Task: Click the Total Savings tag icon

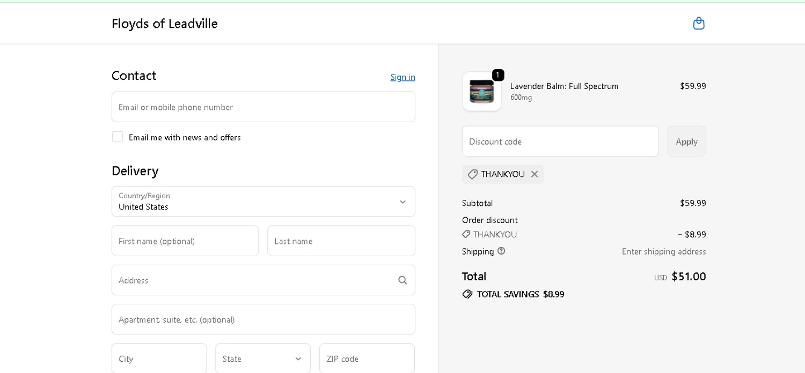Action: pyautogui.click(x=467, y=294)
